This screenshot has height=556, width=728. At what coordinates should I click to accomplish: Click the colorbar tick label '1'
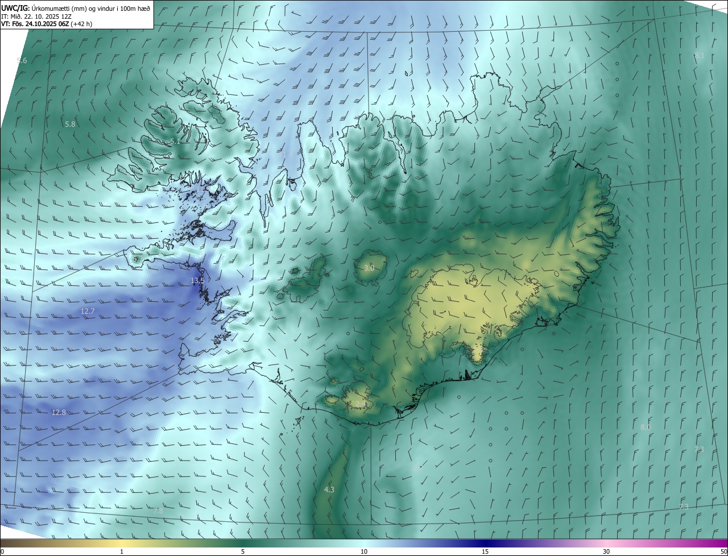122,551
